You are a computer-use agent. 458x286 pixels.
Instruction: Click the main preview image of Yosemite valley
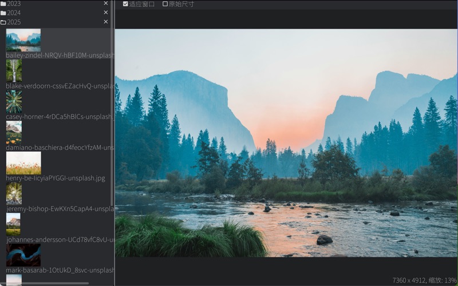point(286,142)
